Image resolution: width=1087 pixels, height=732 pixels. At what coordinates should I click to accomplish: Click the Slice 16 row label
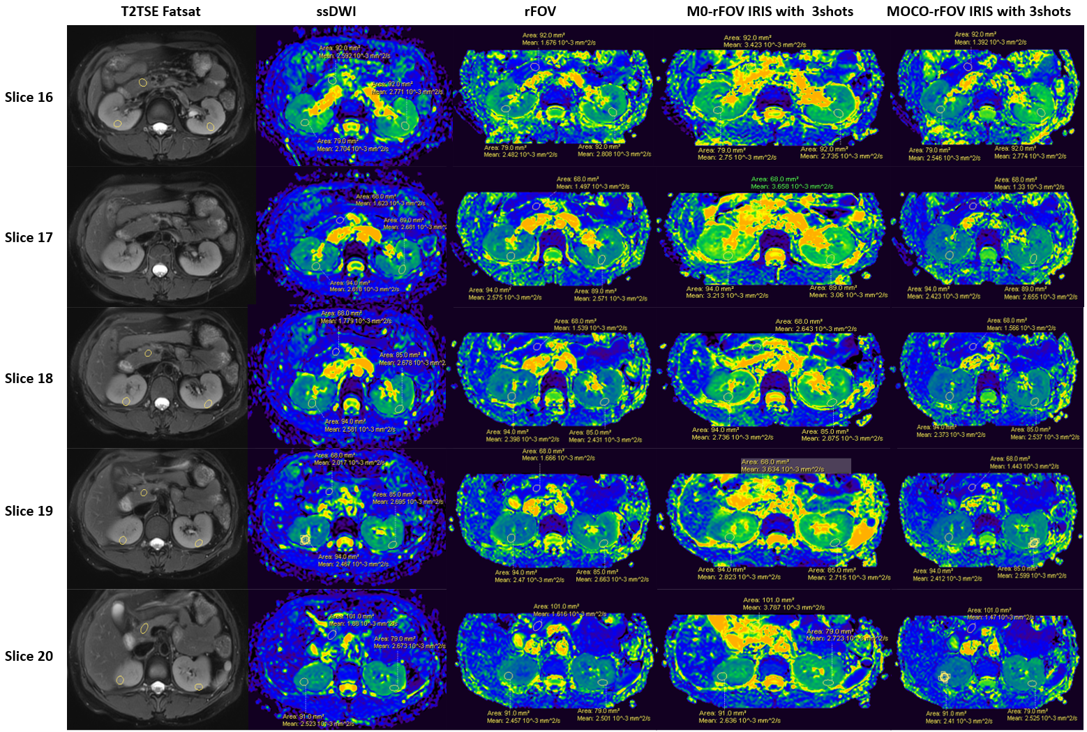pos(29,98)
